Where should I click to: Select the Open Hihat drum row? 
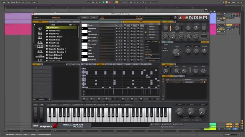coord(92,28)
